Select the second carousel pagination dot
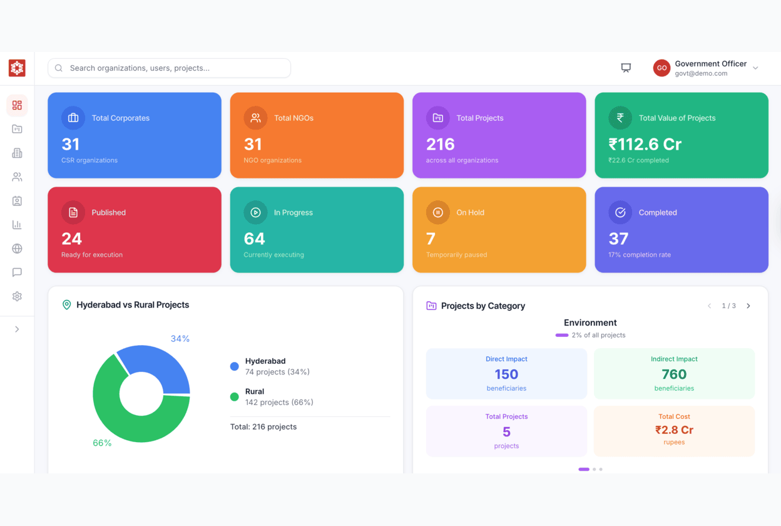 (x=593, y=469)
